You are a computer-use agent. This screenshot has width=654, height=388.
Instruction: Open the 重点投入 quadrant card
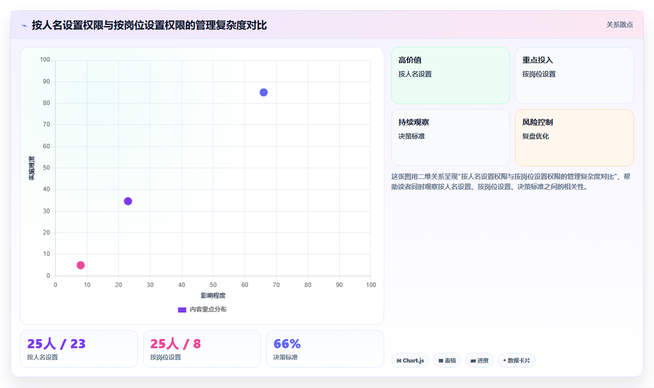pyautogui.click(x=574, y=75)
